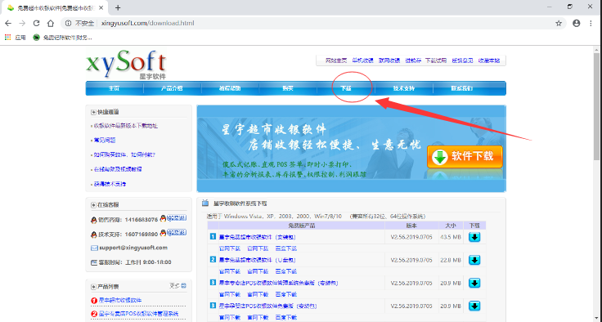Viewport: 602px width, 322px height.
Task: Open 星宇专卖店POS收银软件管理系统免费版 title link
Action: 279,284
